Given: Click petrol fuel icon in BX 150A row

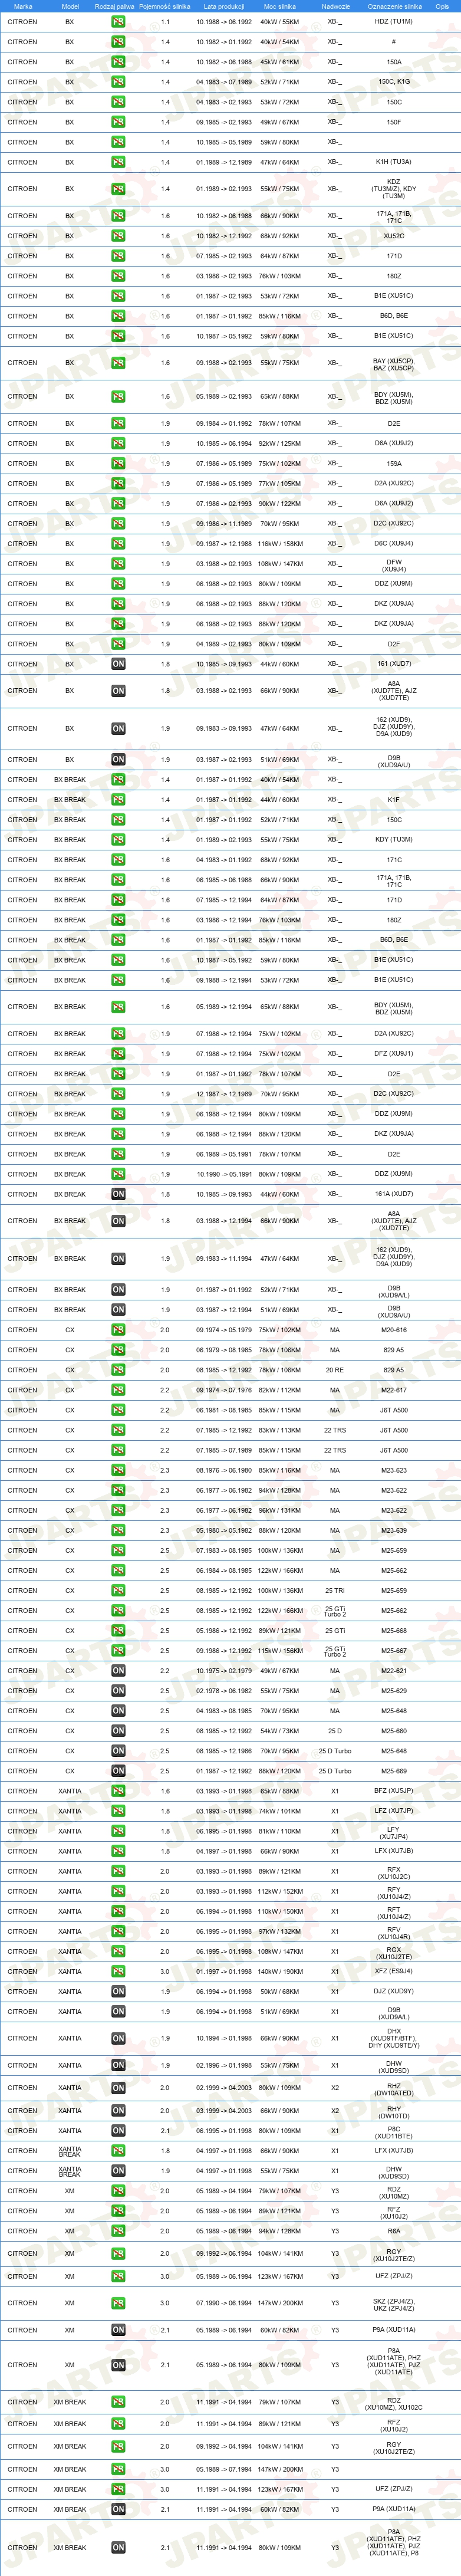Looking at the screenshot, I should tap(118, 62).
